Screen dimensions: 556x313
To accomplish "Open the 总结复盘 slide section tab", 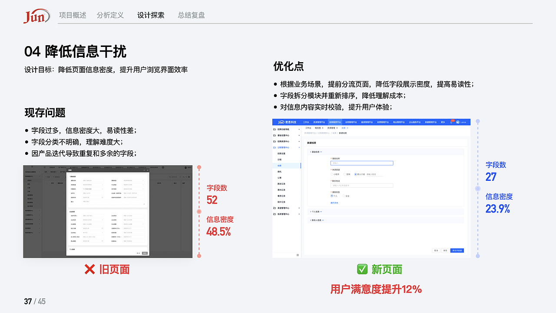I will 191,15.
